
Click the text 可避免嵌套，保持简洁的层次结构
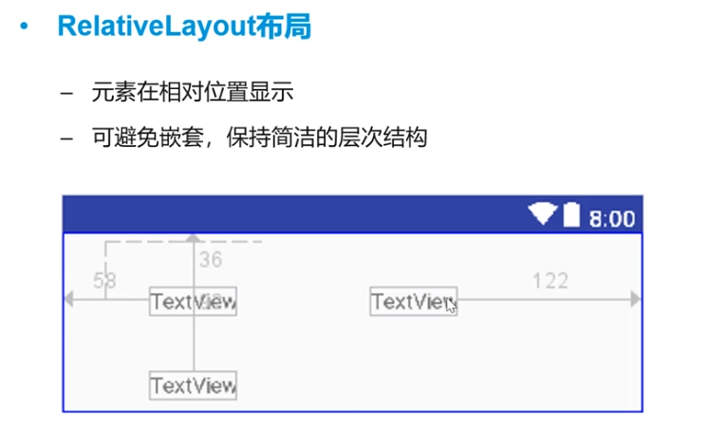[259, 137]
